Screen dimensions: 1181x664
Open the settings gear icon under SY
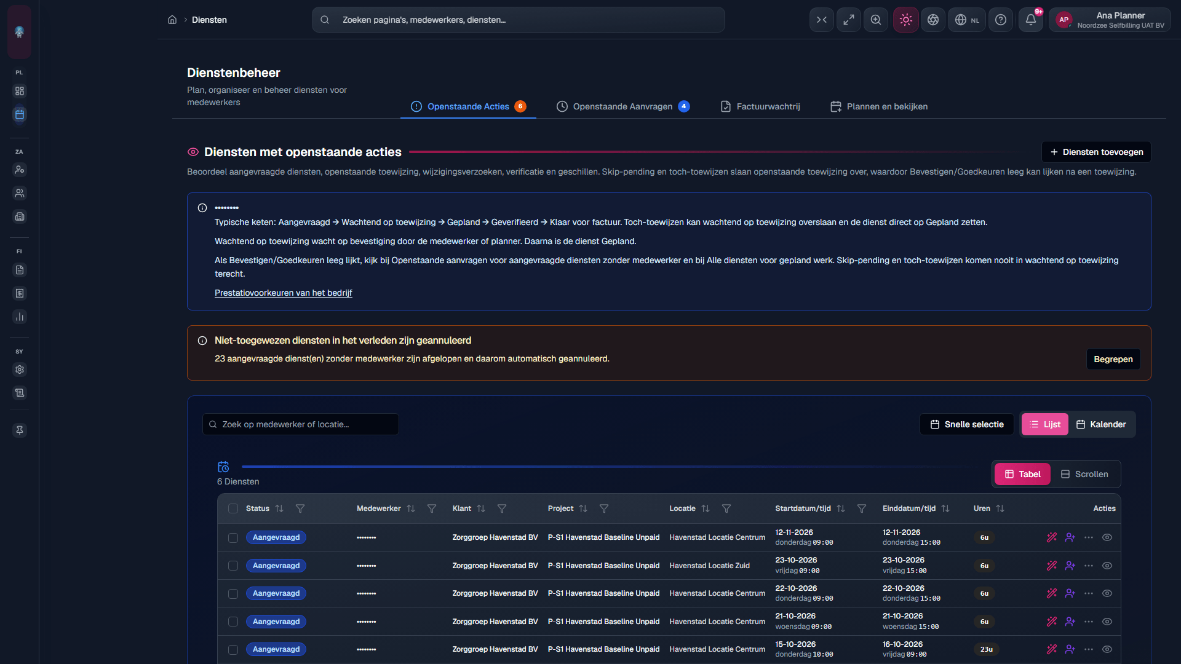(x=20, y=370)
